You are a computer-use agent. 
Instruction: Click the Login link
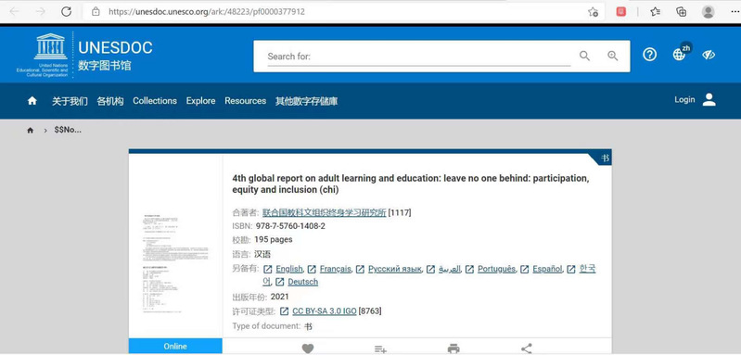pos(684,99)
